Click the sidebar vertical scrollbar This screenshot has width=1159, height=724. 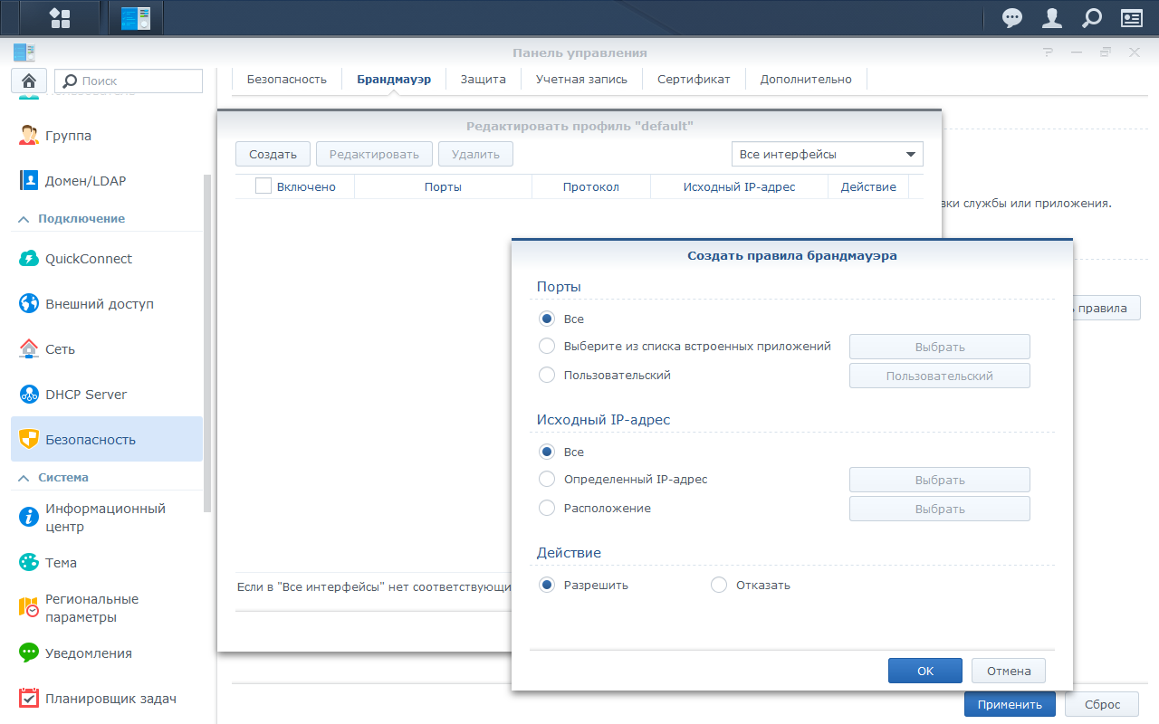point(208,344)
